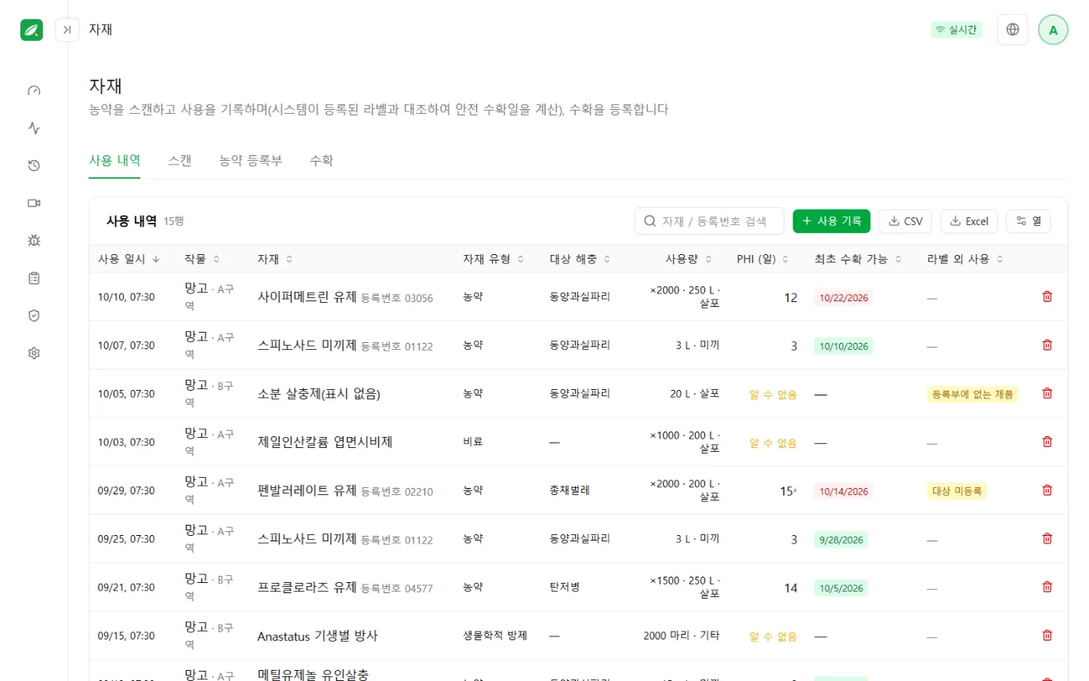Image resolution: width=1089 pixels, height=681 pixels.
Task: Sort by 라벨 외 사용 column
Action: [x=966, y=259]
